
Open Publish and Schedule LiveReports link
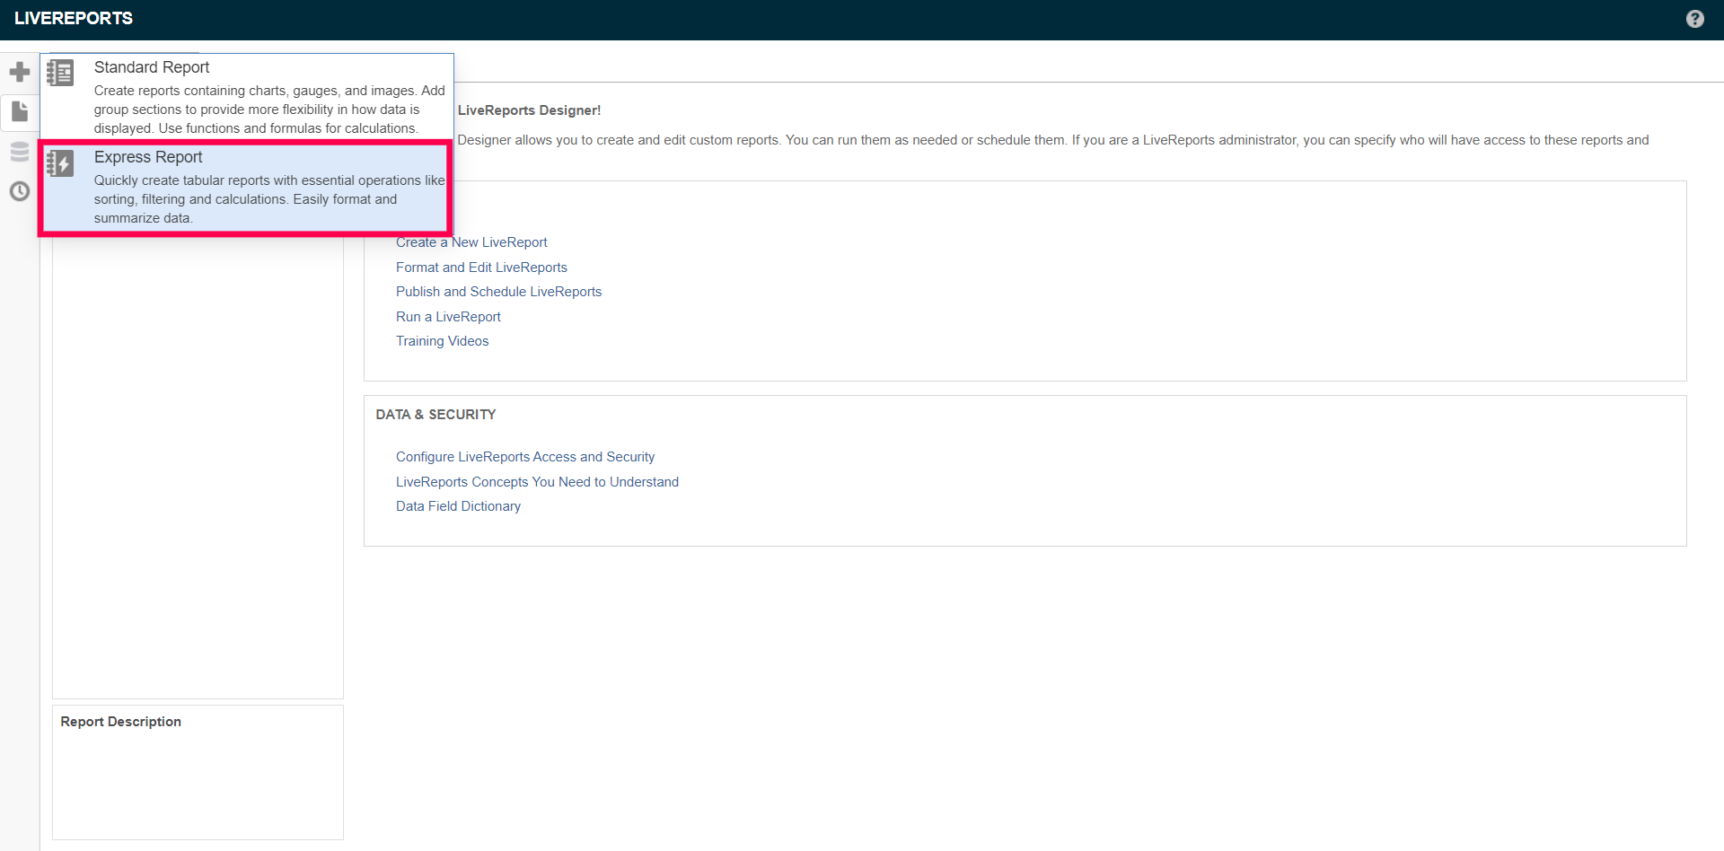(x=498, y=292)
